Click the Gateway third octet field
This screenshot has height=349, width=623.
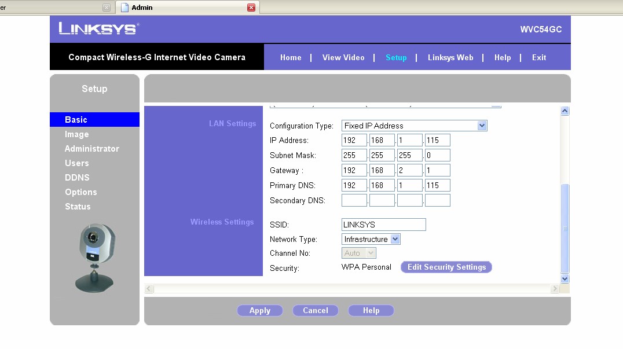(409, 170)
